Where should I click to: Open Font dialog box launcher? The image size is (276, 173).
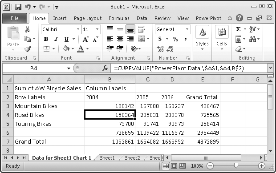98,58
